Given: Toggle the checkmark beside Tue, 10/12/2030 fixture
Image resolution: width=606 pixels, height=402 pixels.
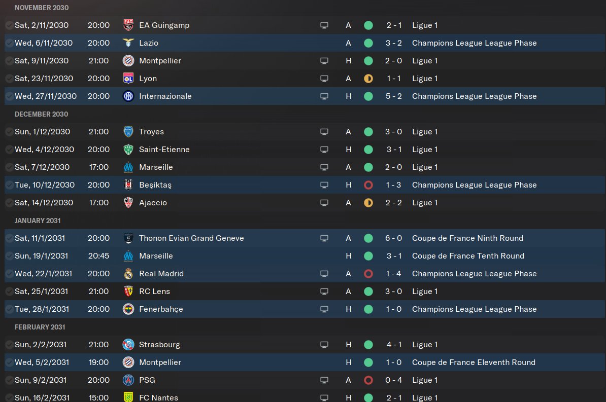Looking at the screenshot, I should [x=9, y=186].
